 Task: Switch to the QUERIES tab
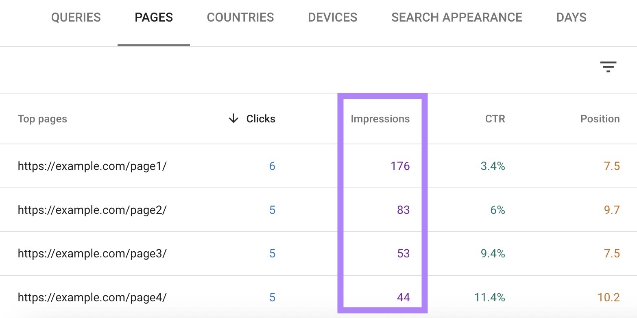(76, 17)
